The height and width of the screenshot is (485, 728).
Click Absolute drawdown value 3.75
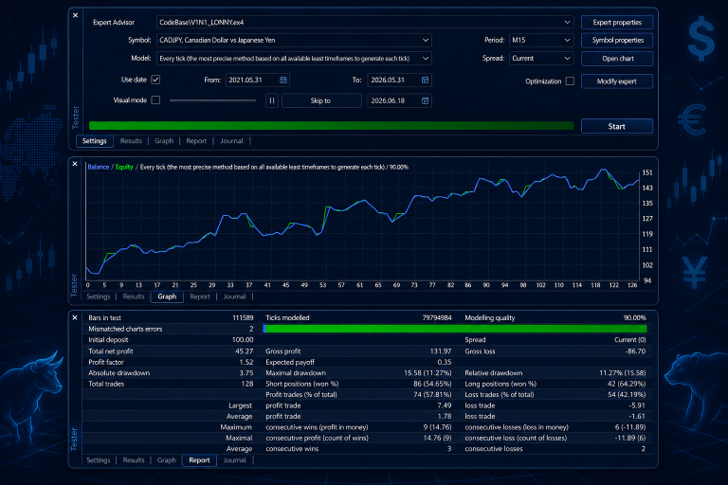point(246,373)
